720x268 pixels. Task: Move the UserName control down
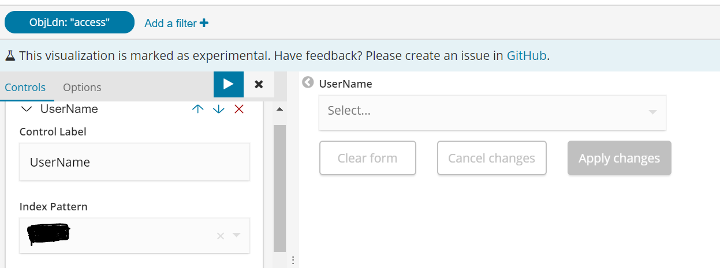pyautogui.click(x=218, y=109)
